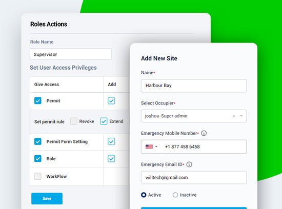
Task: Toggle Add checkbox in Permit Form Setting row
Action: [x=111, y=141]
